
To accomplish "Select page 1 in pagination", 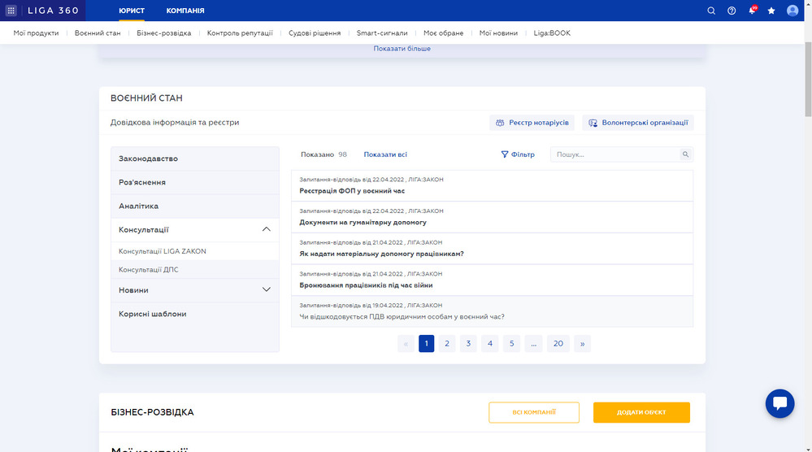I will point(426,344).
